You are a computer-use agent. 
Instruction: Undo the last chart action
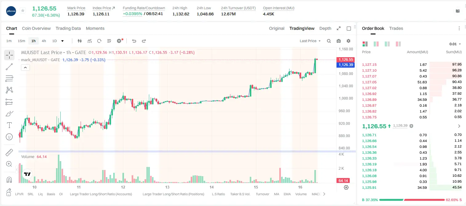coord(134,41)
